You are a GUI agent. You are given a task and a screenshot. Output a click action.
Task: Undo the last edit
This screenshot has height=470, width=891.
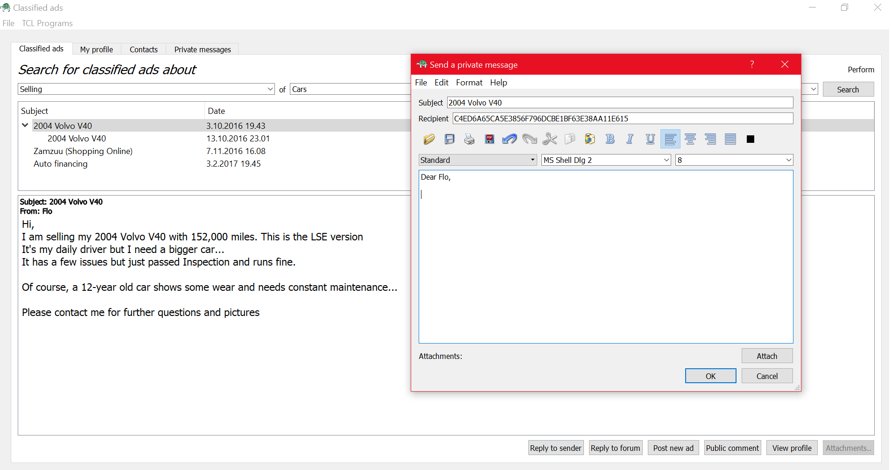[509, 139]
